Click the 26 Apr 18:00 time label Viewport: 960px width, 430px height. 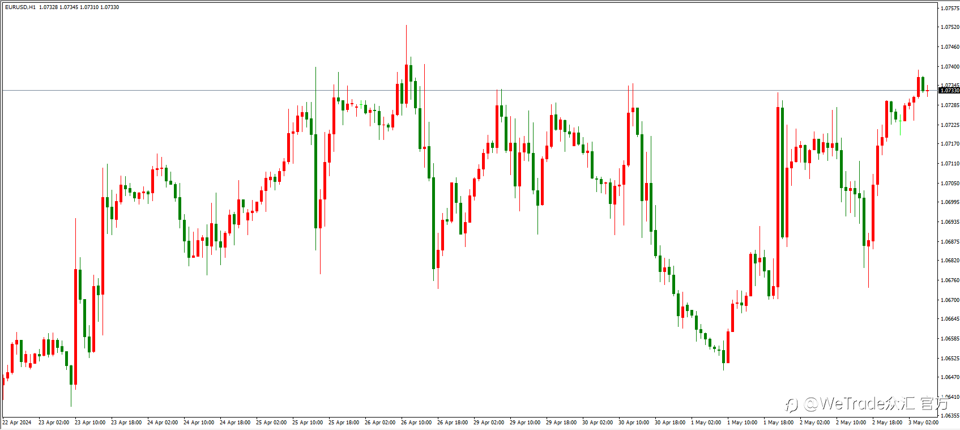[453, 423]
